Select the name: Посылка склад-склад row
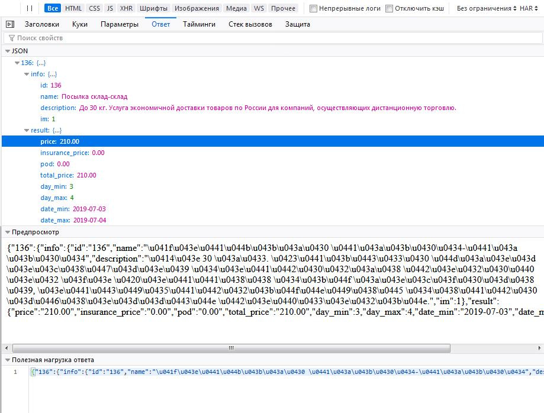This screenshot has width=544, height=413. click(x=273, y=96)
